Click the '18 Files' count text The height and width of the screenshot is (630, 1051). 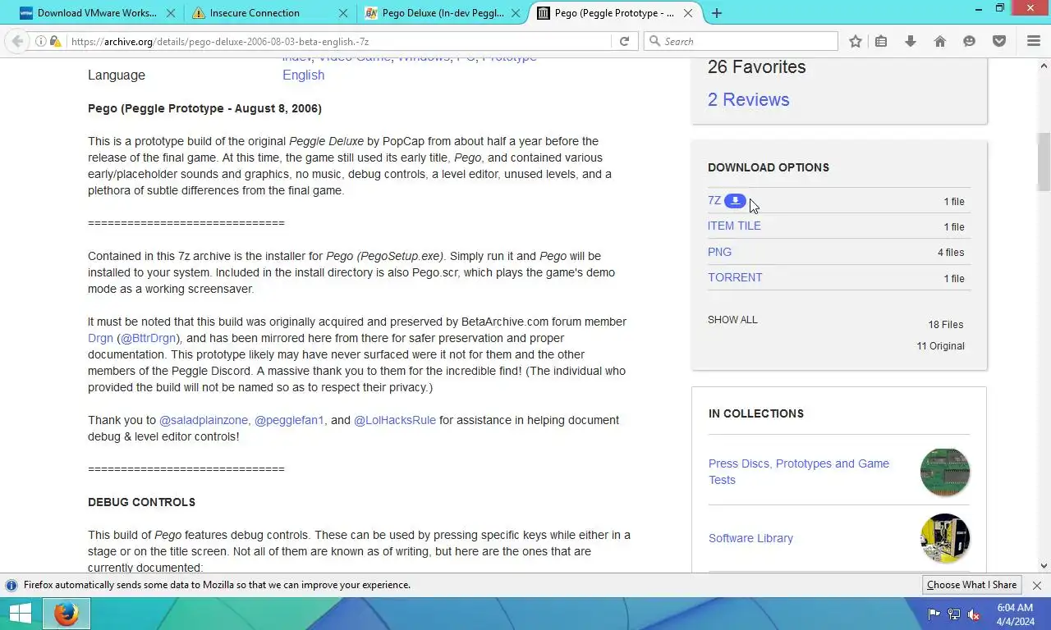(946, 325)
